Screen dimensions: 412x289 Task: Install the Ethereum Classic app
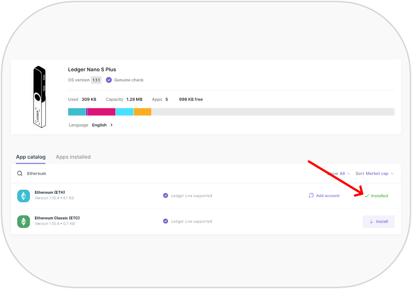click(x=378, y=221)
